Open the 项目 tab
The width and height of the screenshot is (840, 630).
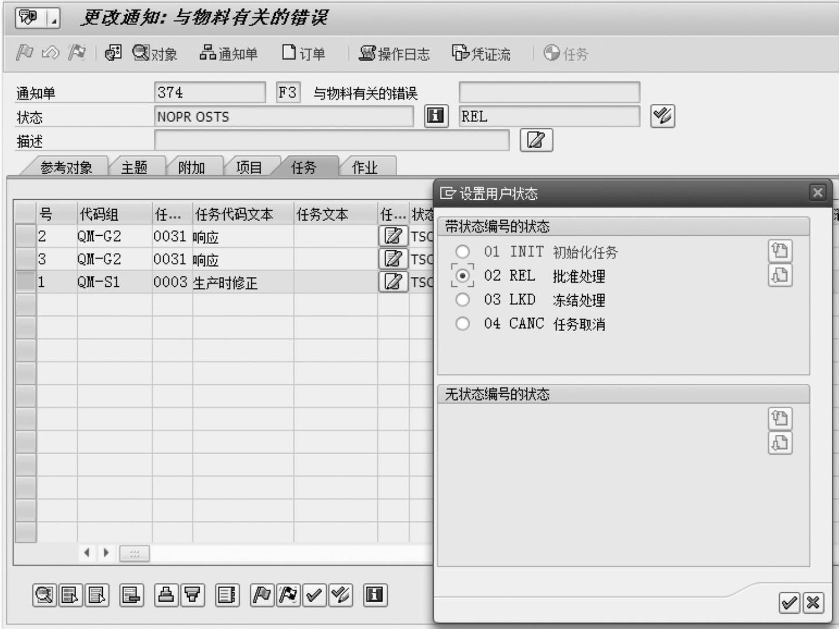click(x=249, y=167)
